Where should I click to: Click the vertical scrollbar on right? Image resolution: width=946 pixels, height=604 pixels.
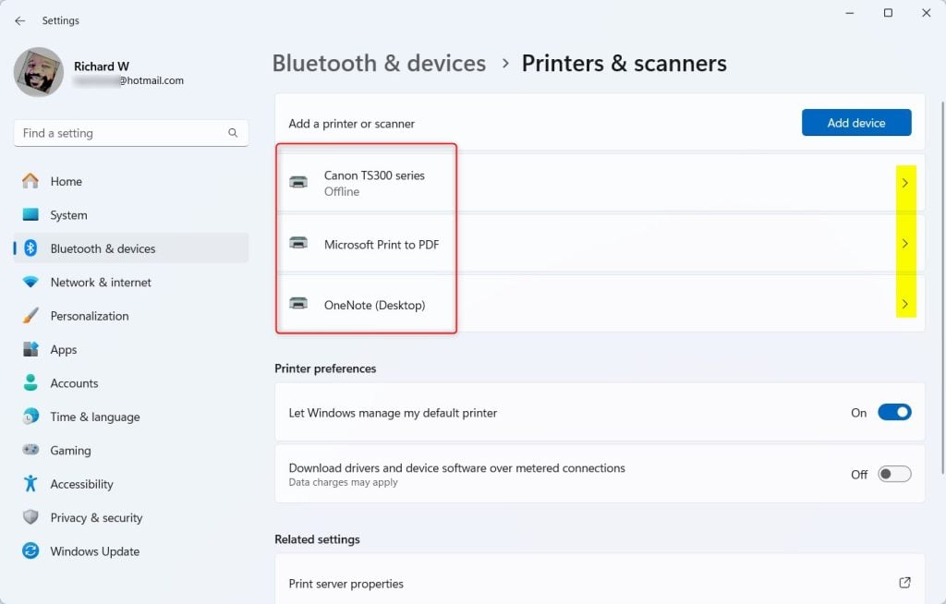pyautogui.click(x=942, y=288)
